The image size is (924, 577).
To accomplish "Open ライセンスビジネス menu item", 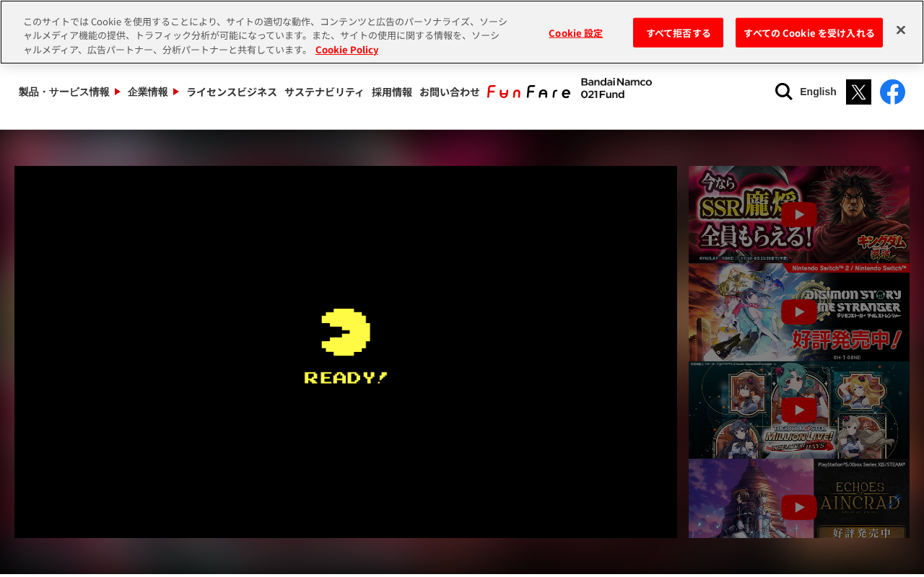I will pos(232,92).
